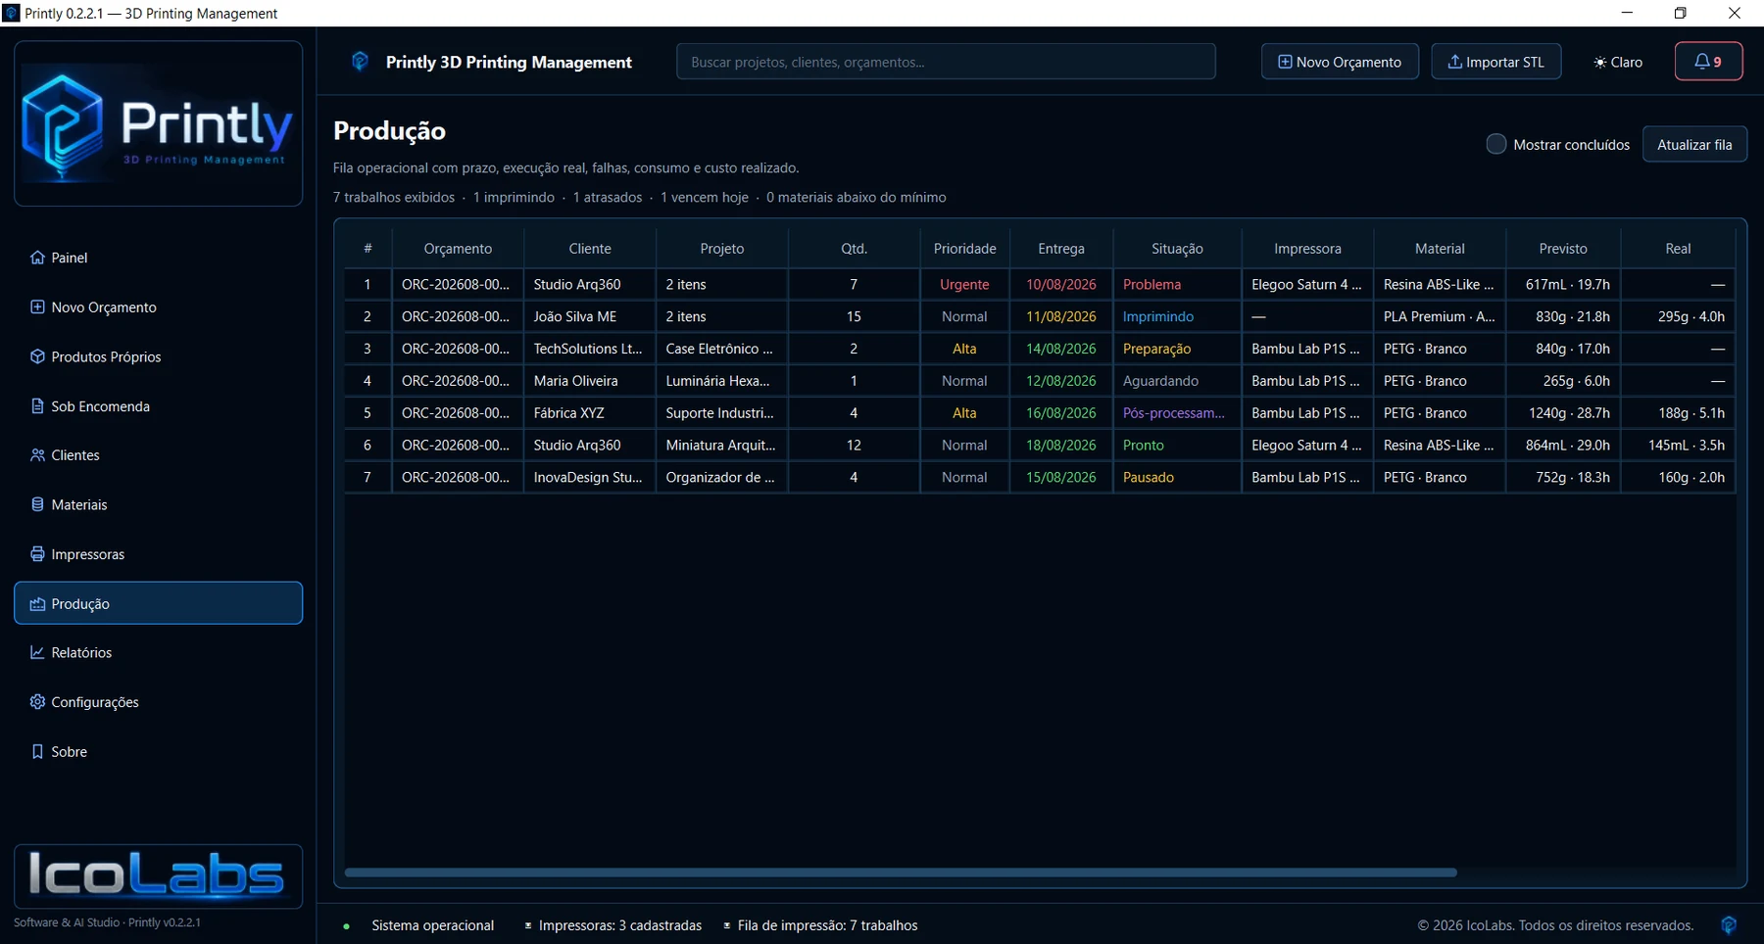The height and width of the screenshot is (944, 1764).
Task: Click the sun icon for Claro theme
Action: (x=1599, y=62)
